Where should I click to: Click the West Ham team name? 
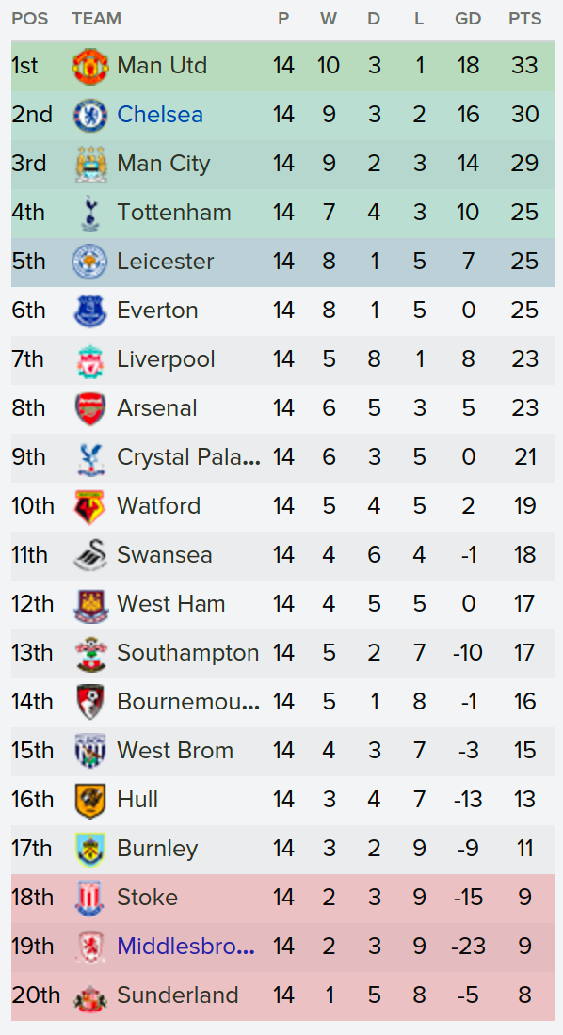[x=171, y=603]
